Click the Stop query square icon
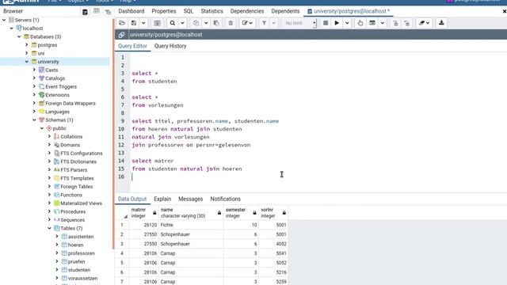This screenshot has width=507, height=285. click(326, 23)
